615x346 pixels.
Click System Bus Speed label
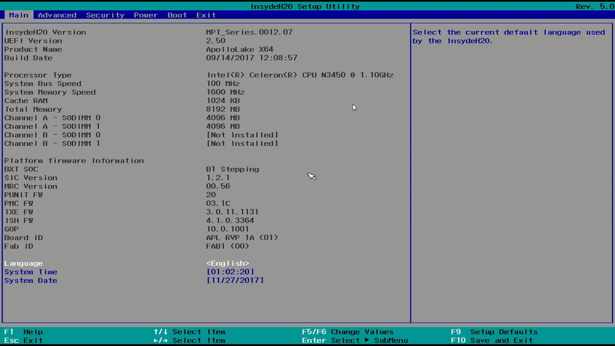pyautogui.click(x=43, y=84)
